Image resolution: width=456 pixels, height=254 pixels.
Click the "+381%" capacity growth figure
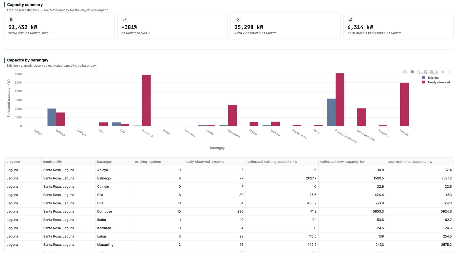coord(129,27)
